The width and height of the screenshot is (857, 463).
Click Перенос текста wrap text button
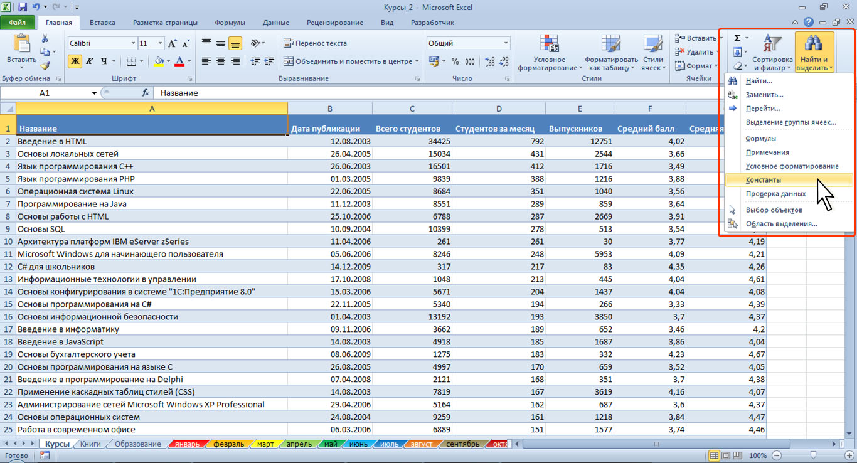[x=316, y=43]
